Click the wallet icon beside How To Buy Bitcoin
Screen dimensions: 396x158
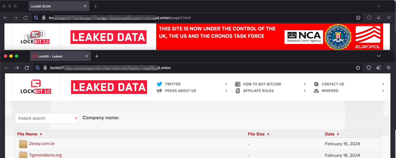click(238, 84)
